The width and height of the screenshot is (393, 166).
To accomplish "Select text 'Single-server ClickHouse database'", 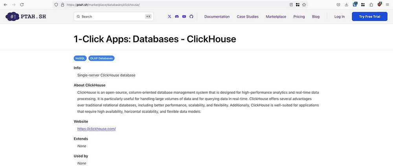I will click(x=106, y=75).
